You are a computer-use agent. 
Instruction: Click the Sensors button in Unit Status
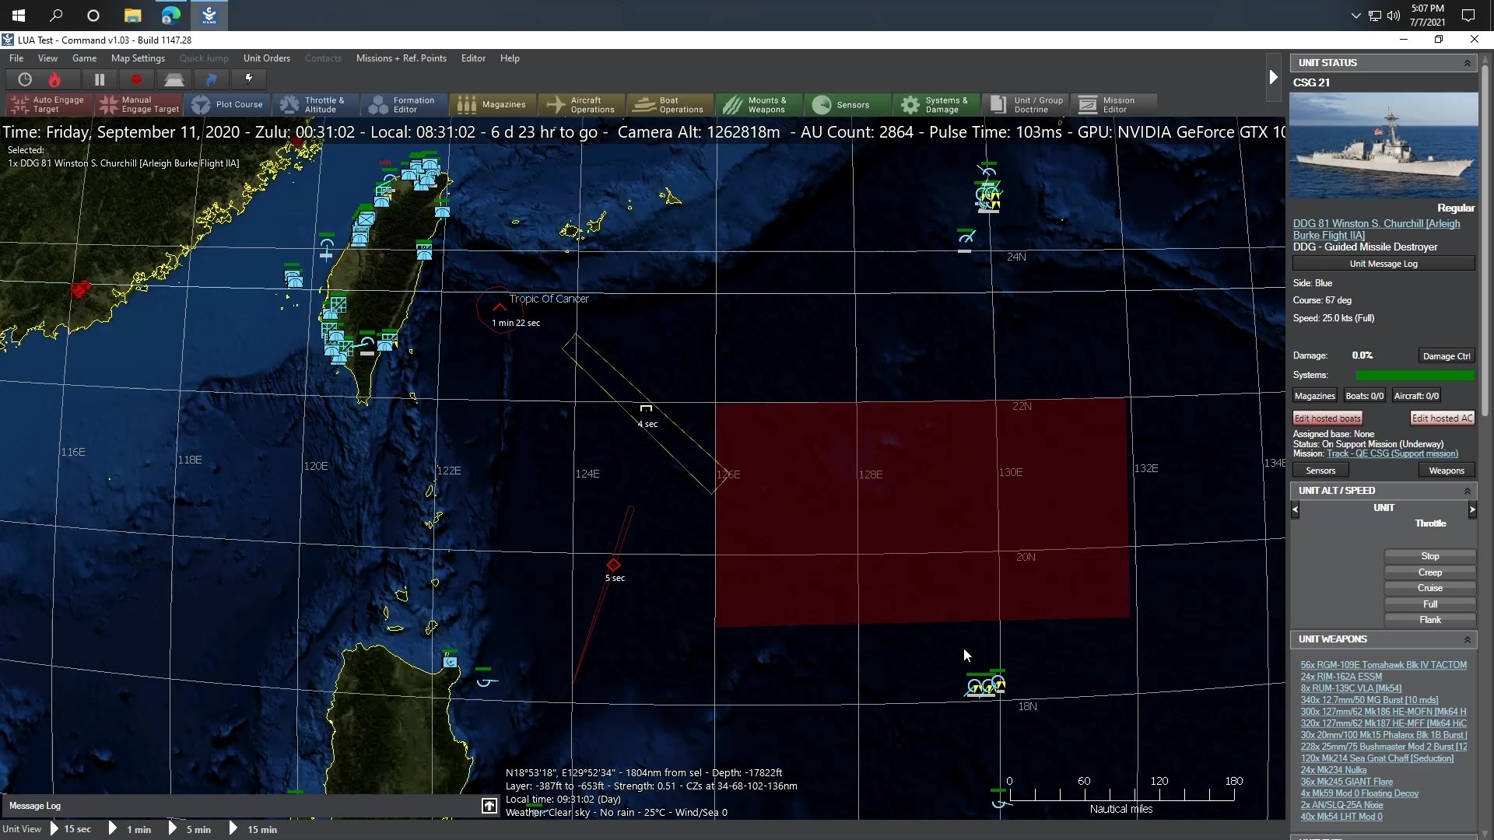tap(1320, 471)
